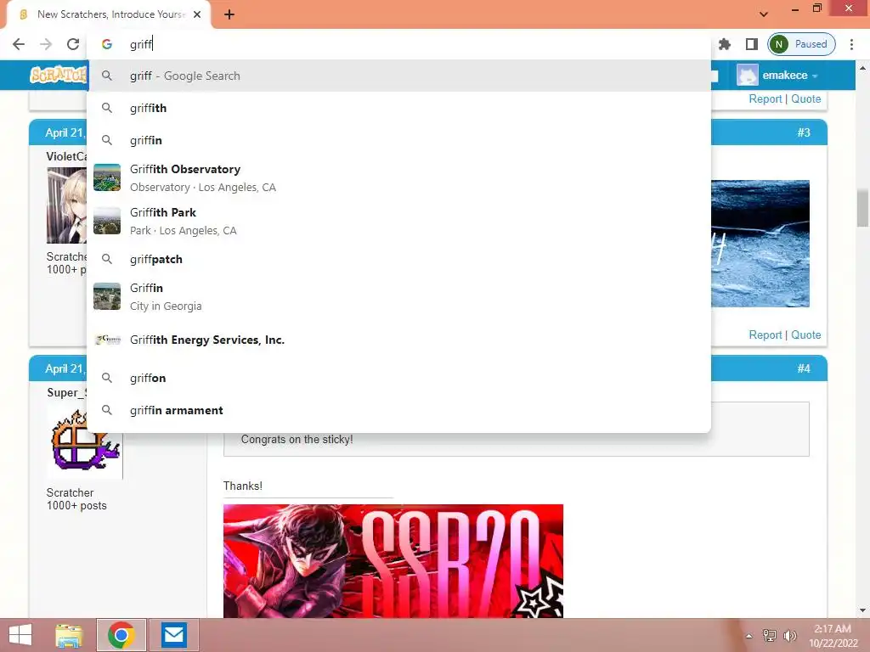
Task: Click the network tray icon
Action: pos(769,635)
